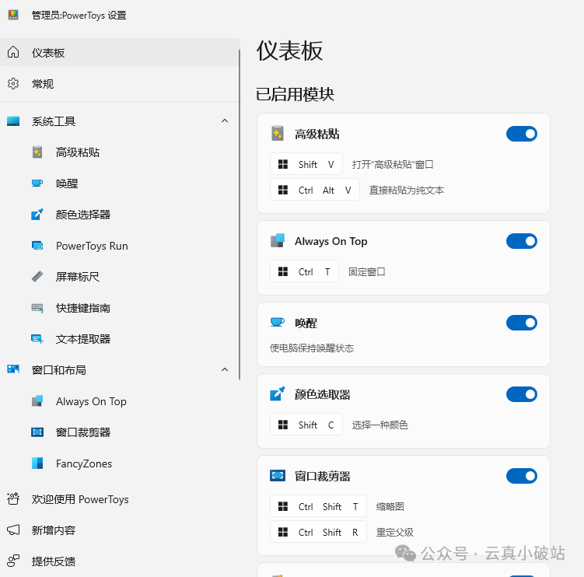This screenshot has width=584, height=577.
Task: Open 常规 general settings gear icon
Action: [x=13, y=83]
